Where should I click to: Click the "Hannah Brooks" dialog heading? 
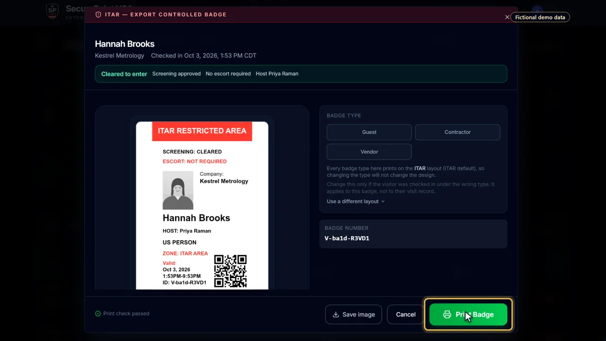click(125, 44)
